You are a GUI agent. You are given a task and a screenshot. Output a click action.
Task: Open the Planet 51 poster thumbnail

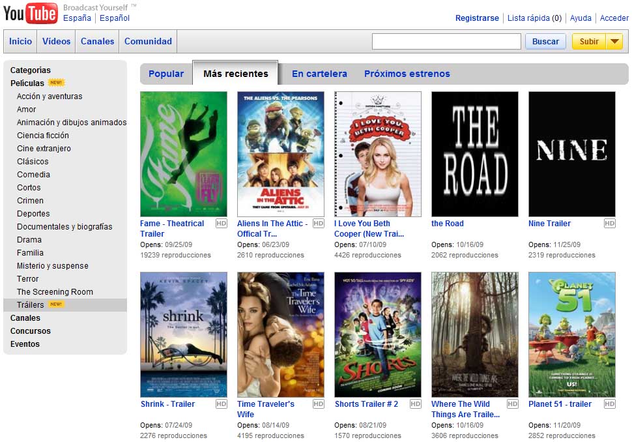pyautogui.click(x=572, y=334)
